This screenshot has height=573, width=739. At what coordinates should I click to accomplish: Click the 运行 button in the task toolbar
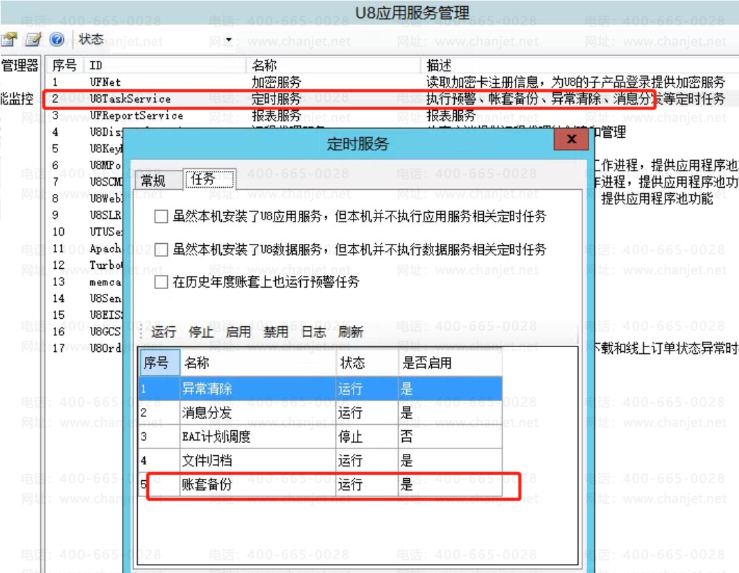163,332
